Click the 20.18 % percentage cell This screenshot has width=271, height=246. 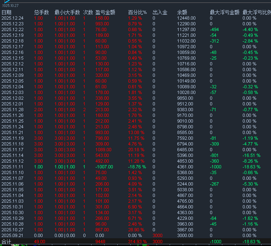[136, 150]
